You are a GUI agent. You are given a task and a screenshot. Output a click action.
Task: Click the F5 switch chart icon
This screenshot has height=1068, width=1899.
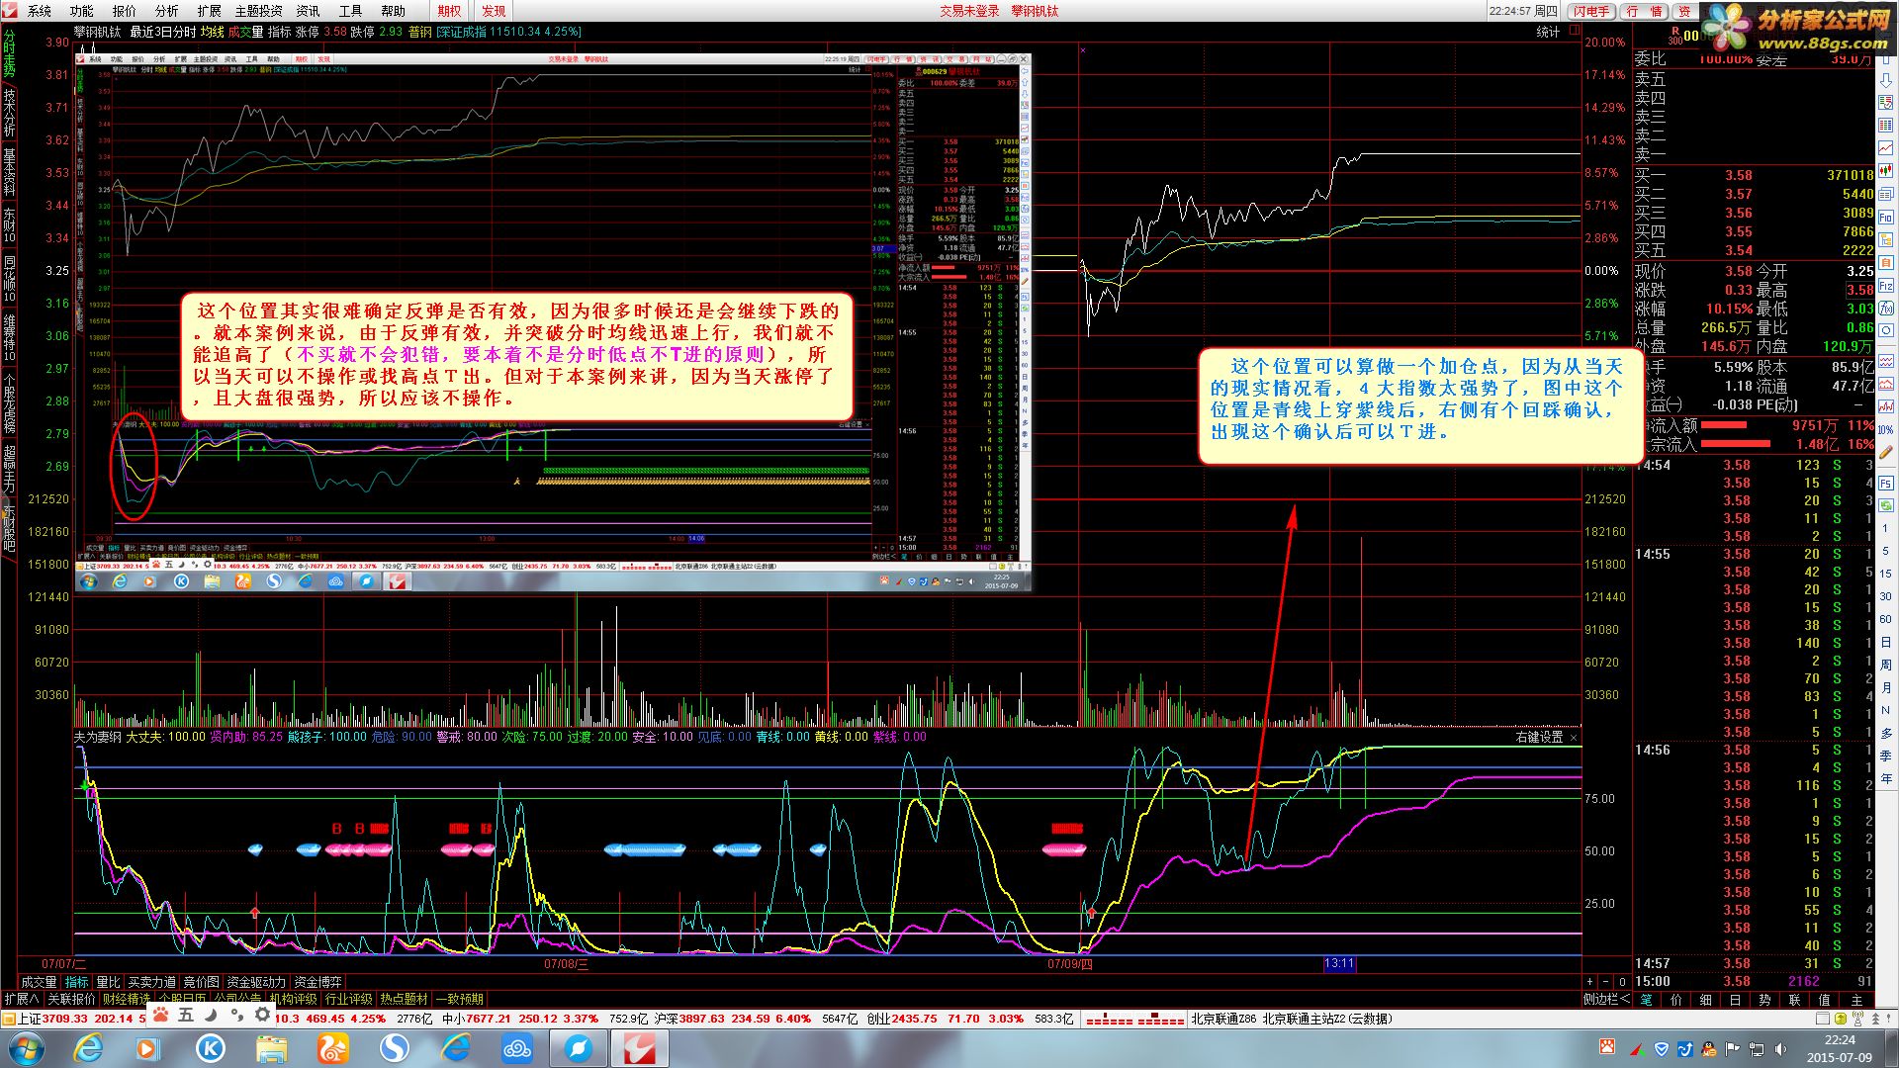[1886, 484]
